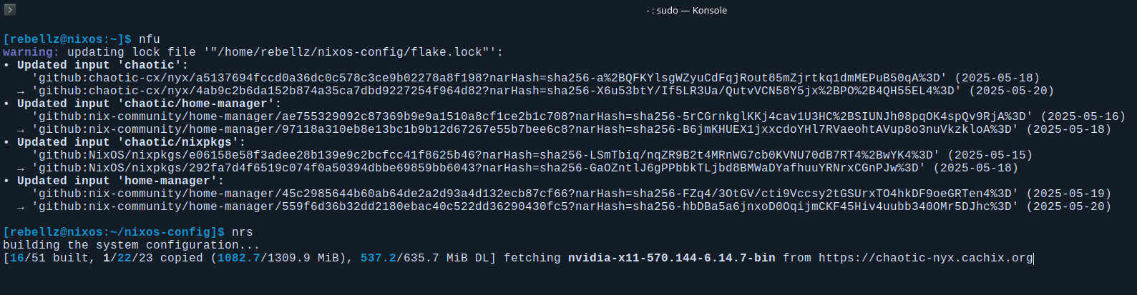
Task: Click 'building the system configuration...' line
Action: pos(132,245)
